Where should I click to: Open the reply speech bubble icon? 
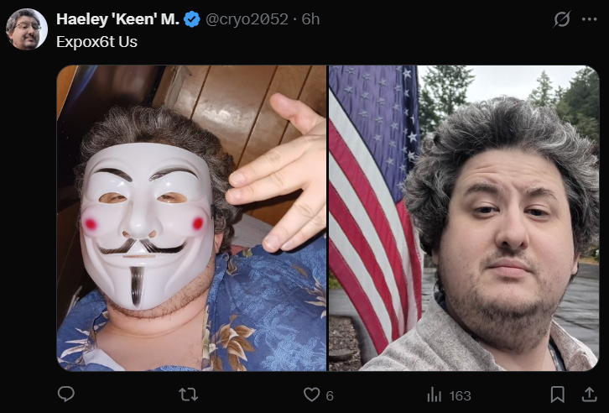pyautogui.click(x=66, y=394)
